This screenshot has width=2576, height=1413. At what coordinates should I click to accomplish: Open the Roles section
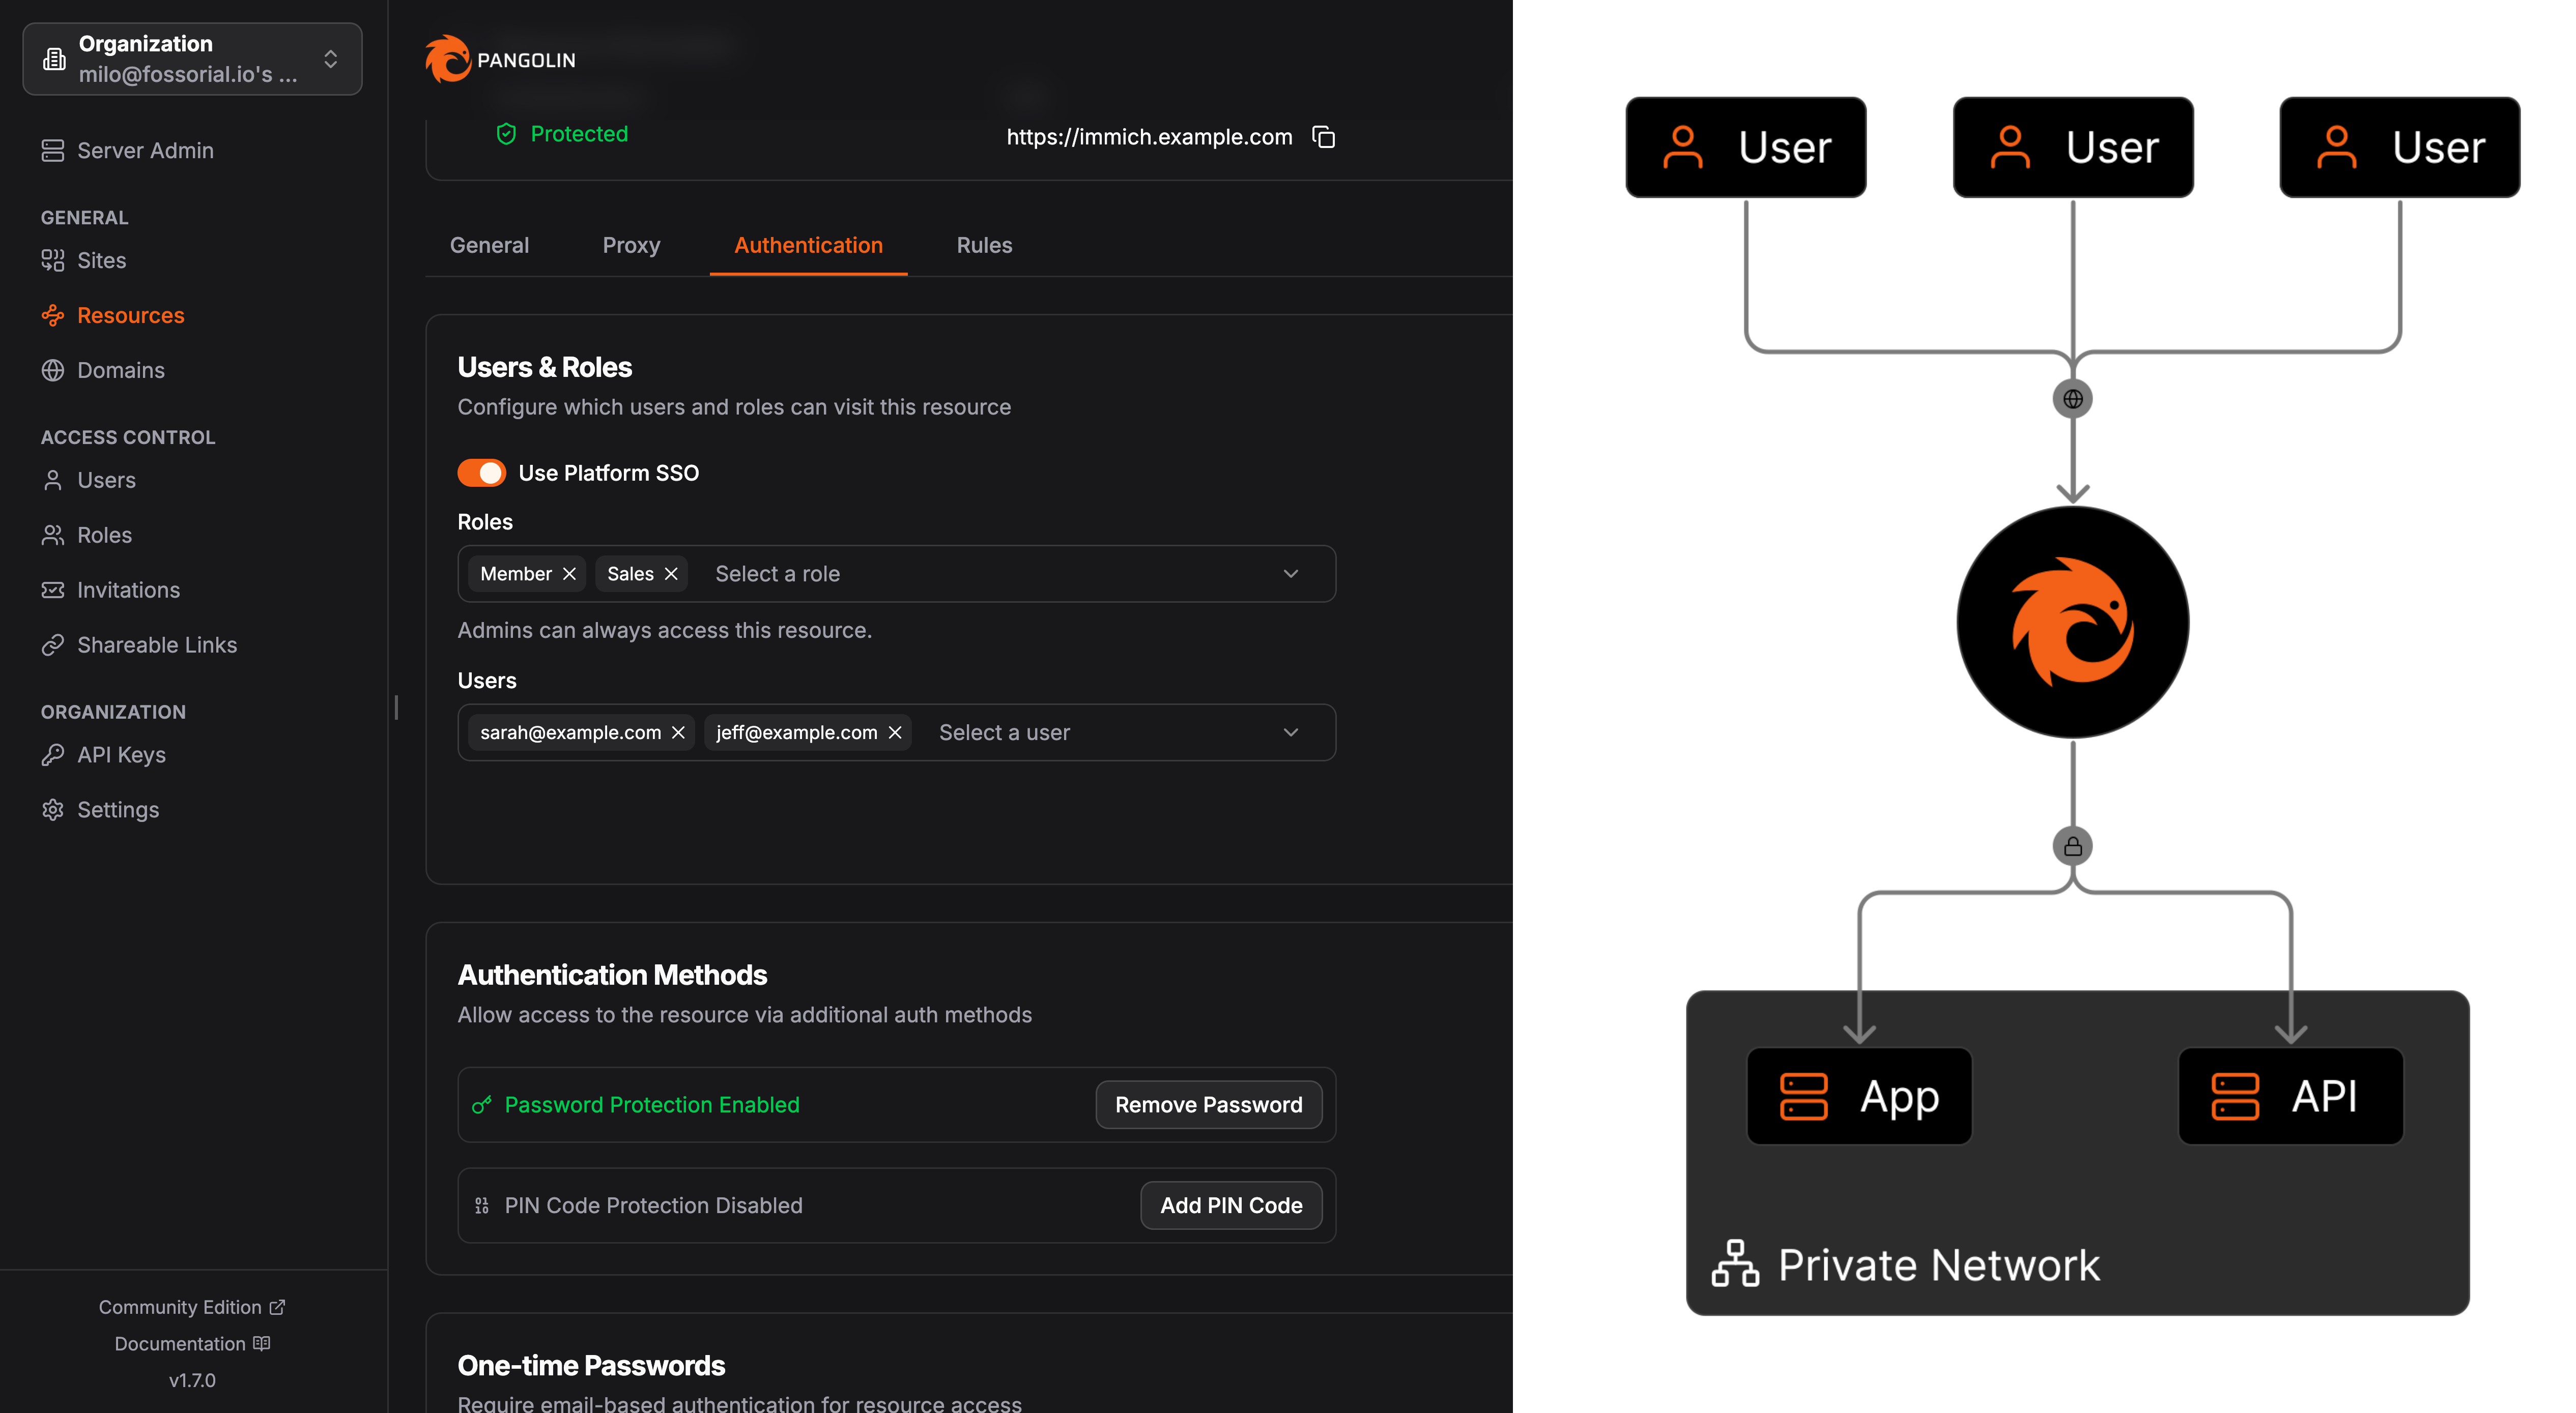[x=103, y=535]
